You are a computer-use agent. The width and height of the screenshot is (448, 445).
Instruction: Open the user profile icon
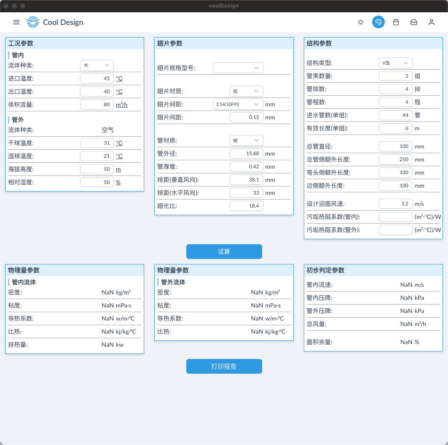(432, 22)
